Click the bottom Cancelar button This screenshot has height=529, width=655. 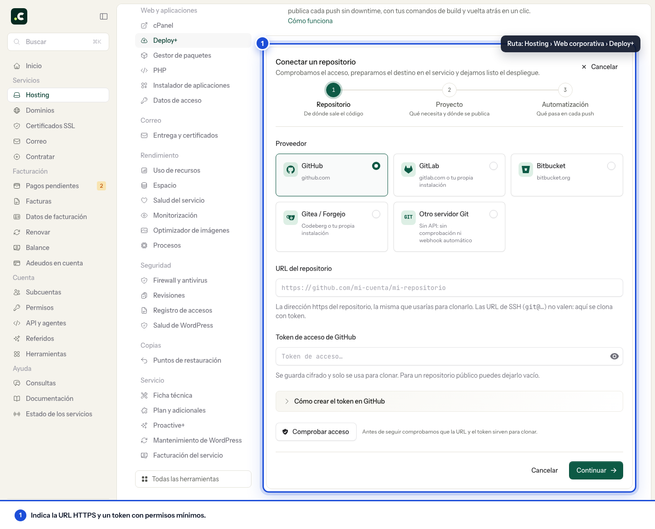point(544,470)
